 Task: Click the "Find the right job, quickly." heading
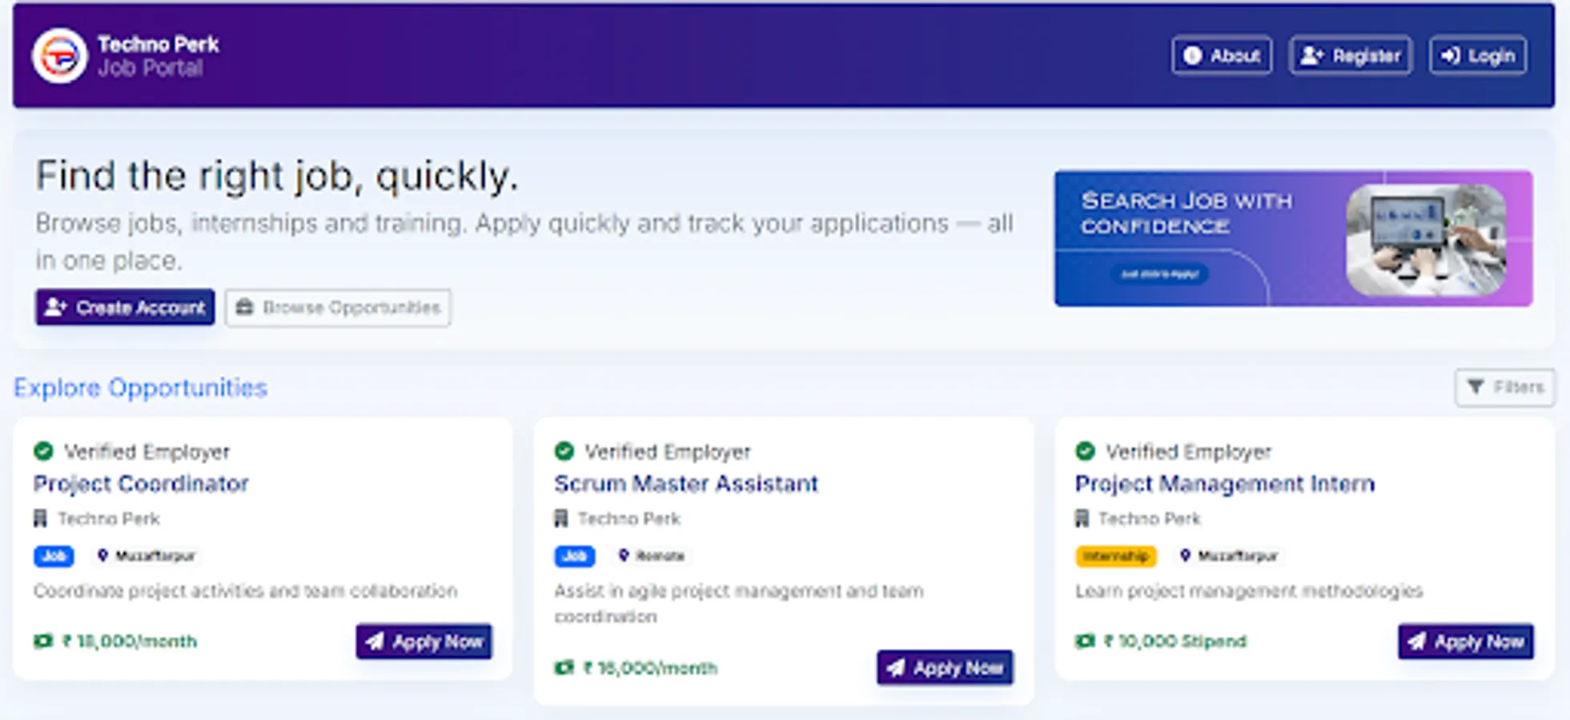pyautogui.click(x=277, y=175)
